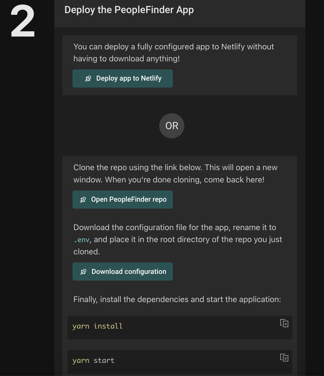This screenshot has height=376, width=324.
Task: Click the Netlify deploy description paragraph
Action: click(x=173, y=52)
